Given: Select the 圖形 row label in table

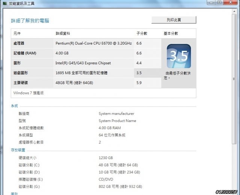Looking at the screenshot, I should 17,63.
